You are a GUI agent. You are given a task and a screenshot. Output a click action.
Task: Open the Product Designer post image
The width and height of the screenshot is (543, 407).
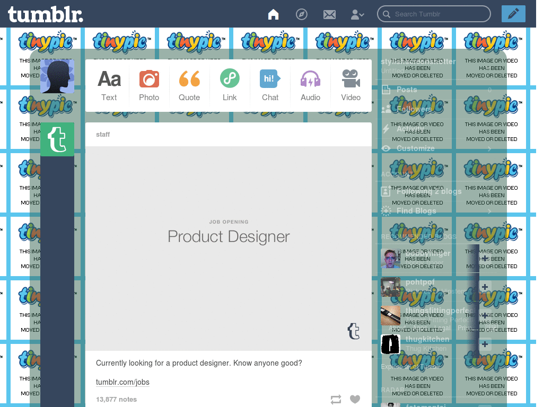point(229,249)
